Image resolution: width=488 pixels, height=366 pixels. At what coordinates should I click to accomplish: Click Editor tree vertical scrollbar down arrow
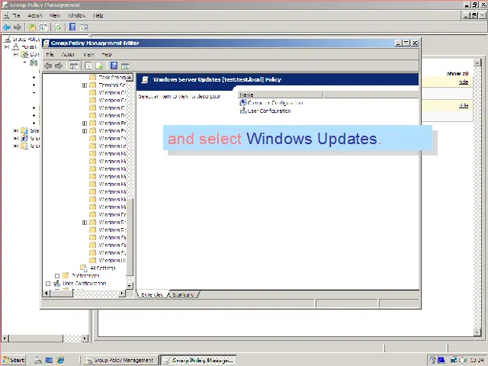pyautogui.click(x=130, y=285)
